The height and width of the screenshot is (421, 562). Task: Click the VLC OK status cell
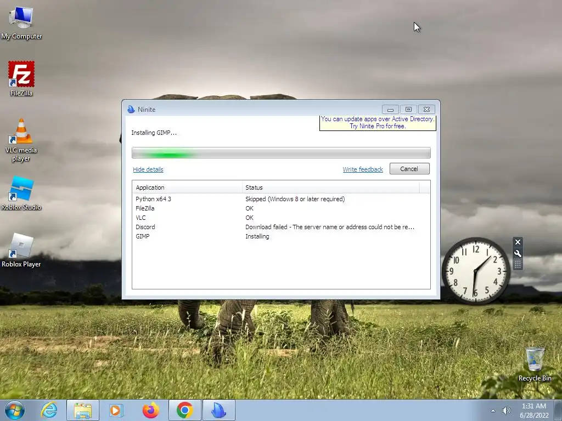click(250, 218)
